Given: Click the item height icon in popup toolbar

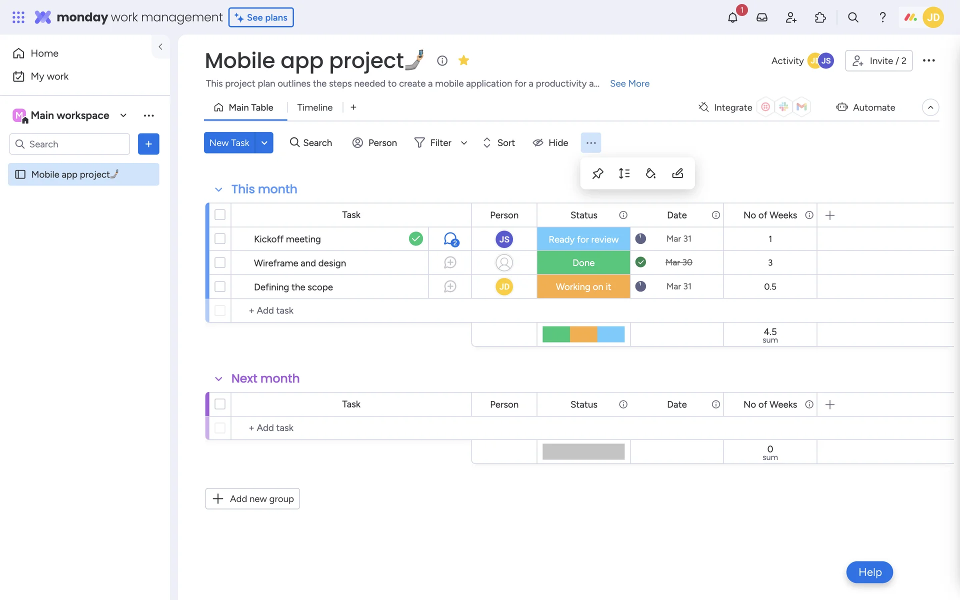Looking at the screenshot, I should click(x=624, y=173).
